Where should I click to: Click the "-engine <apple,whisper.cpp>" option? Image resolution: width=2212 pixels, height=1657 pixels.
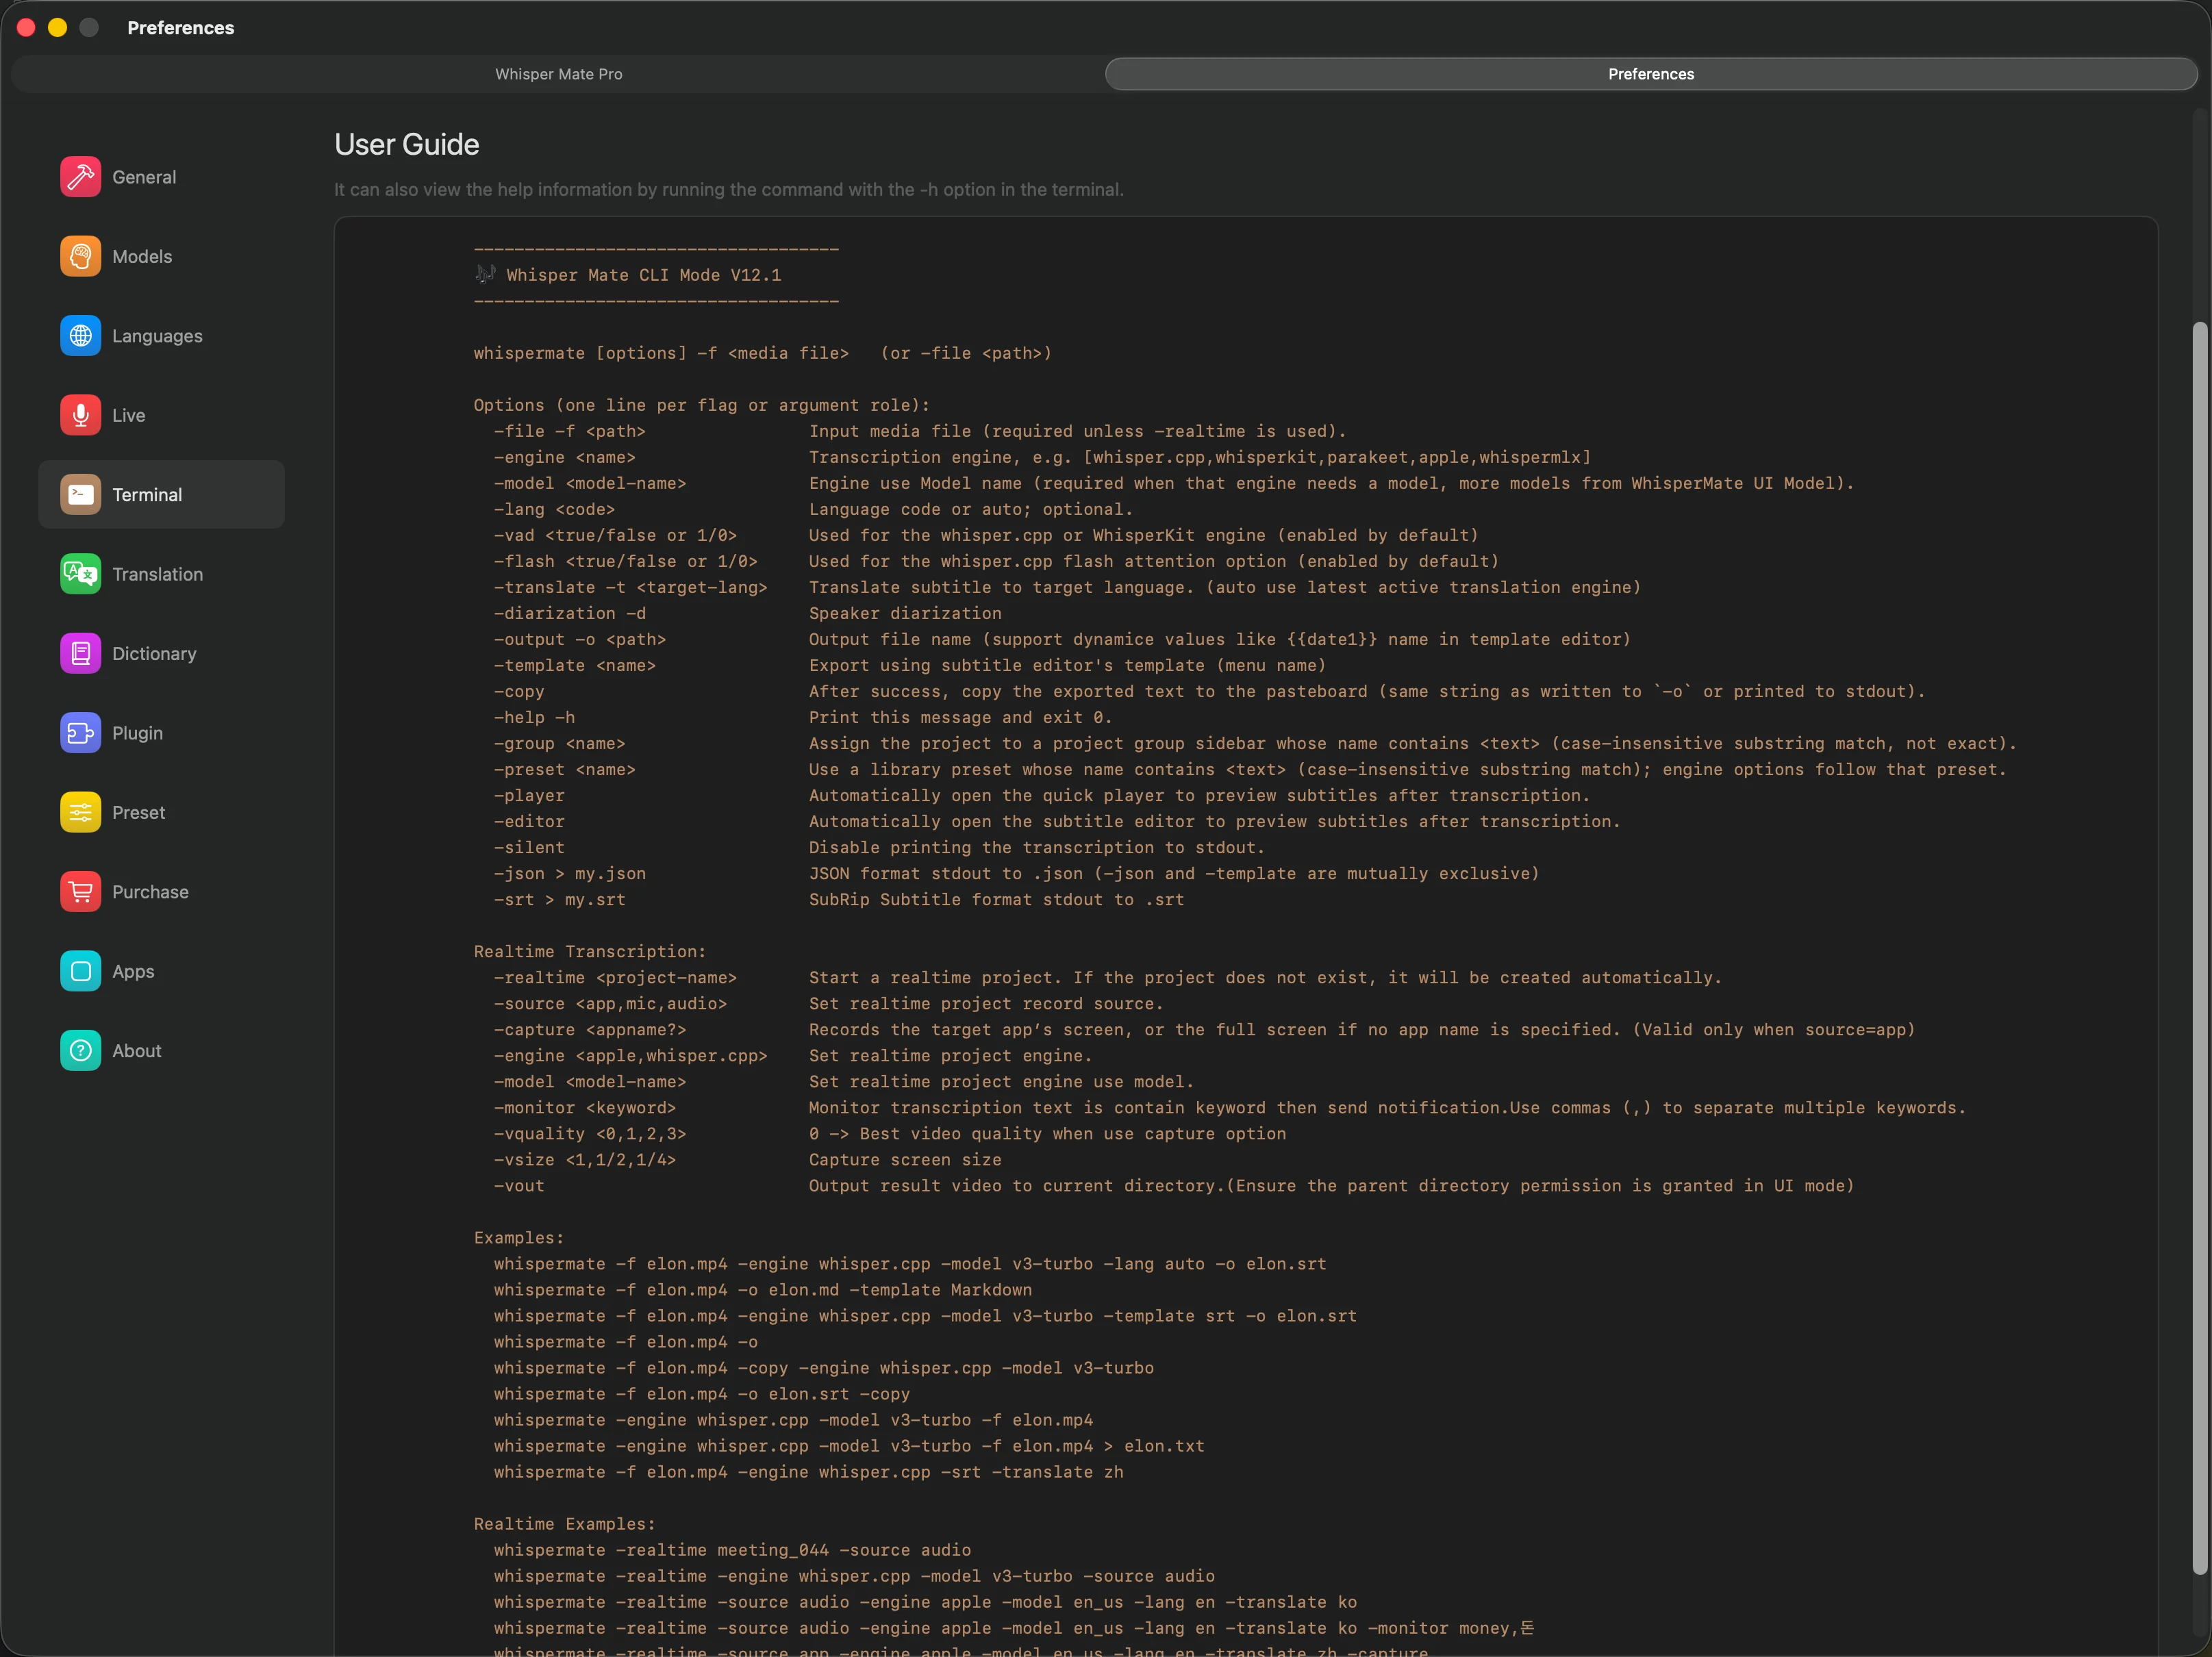[631, 1055]
